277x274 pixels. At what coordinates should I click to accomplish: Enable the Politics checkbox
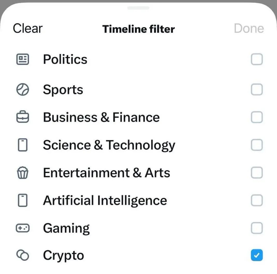pos(257,60)
